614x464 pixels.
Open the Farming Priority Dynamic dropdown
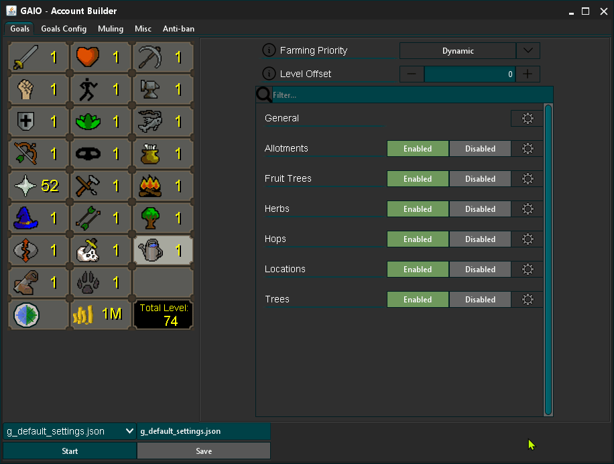pos(458,50)
